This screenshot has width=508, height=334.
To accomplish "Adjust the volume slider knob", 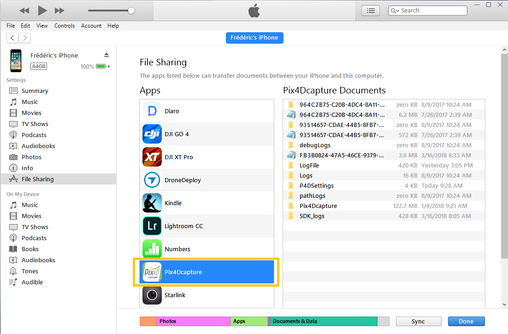I will click(131, 11).
